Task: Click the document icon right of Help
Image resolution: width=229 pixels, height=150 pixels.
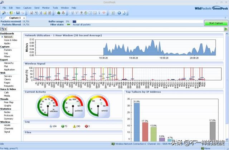Action: pyautogui.click(x=124, y=13)
